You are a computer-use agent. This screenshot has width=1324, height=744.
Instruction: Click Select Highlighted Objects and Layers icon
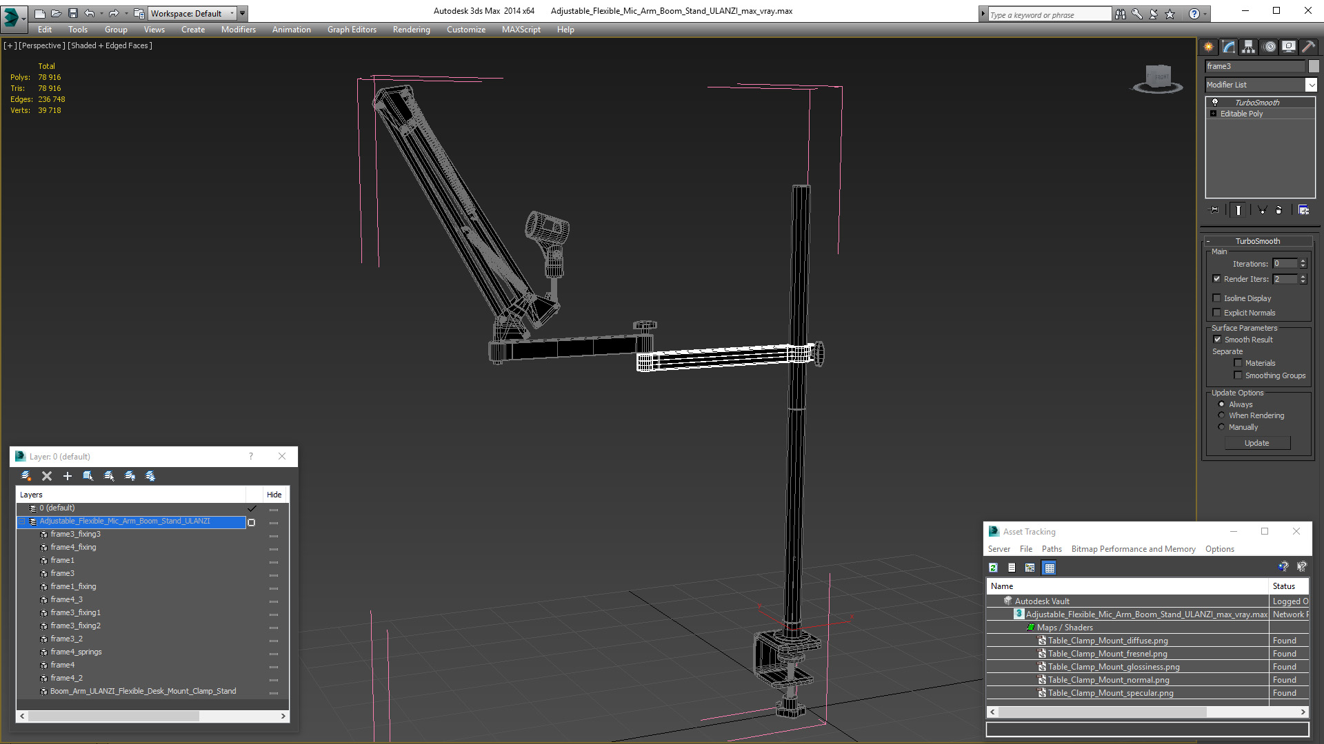point(88,476)
